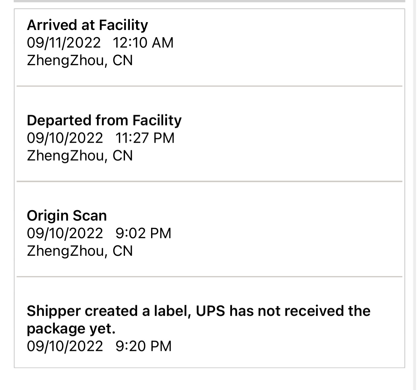The image size is (419, 390).
Task: Click divider line below Arrived at Facility entry
Action: pos(209,86)
